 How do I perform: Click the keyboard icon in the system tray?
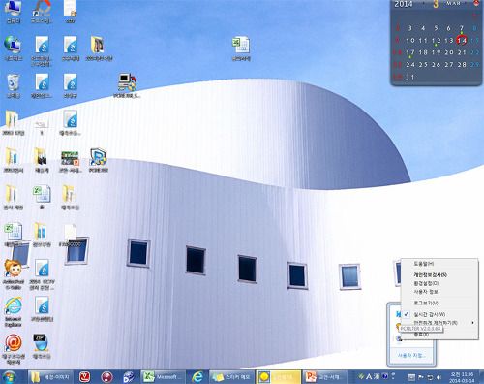click(x=411, y=377)
